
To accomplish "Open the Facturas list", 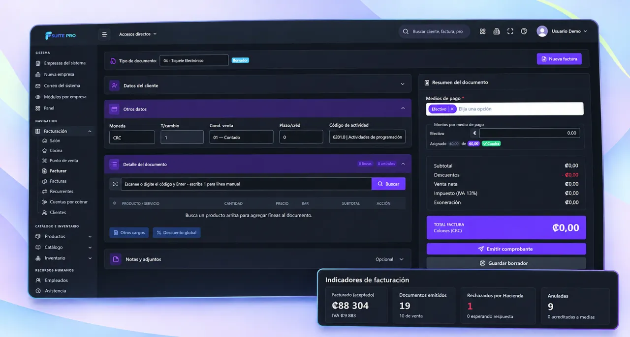I will pos(55,181).
